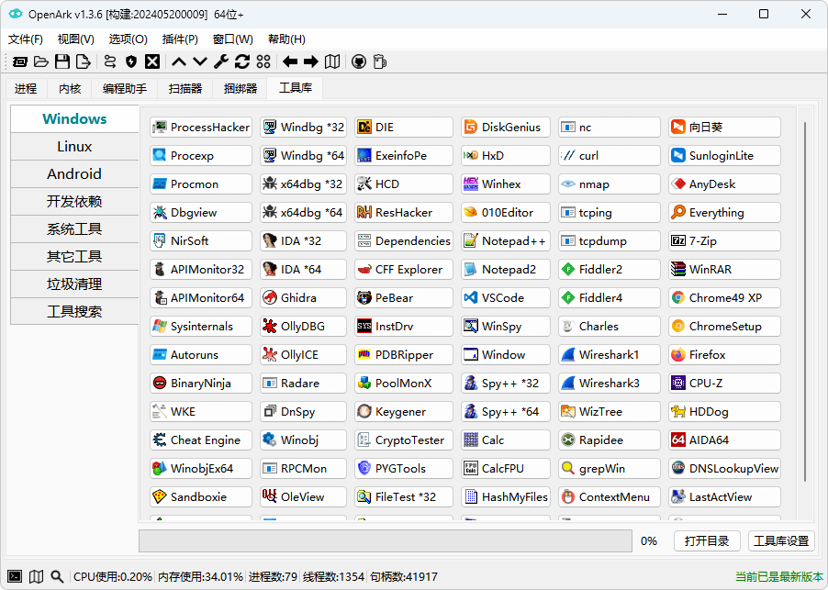The image size is (828, 590).
Task: Launch the Sandboxie tool
Action: pyautogui.click(x=201, y=497)
